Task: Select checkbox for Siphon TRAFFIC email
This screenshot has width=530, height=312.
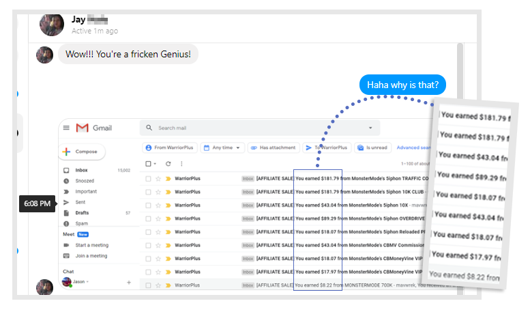Action: 148,179
